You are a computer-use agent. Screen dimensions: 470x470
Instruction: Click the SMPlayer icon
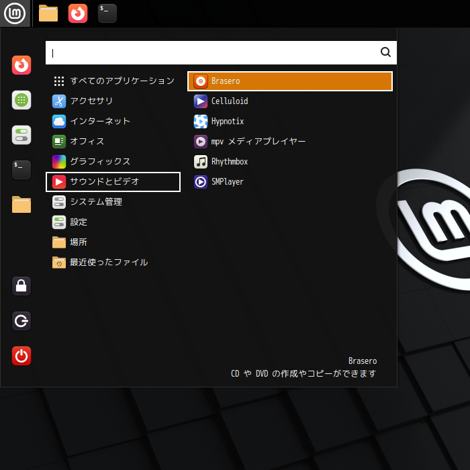pyautogui.click(x=201, y=182)
